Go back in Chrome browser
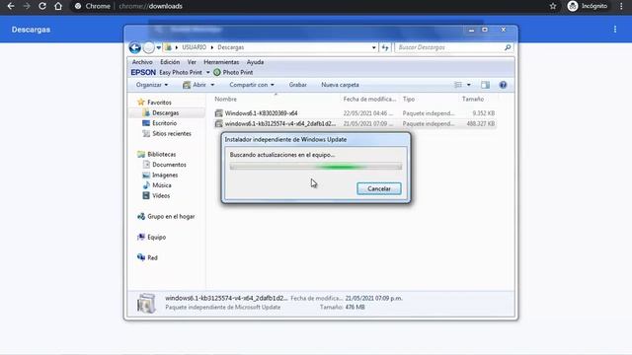Viewport: 632px width, 355px height. (x=11, y=6)
